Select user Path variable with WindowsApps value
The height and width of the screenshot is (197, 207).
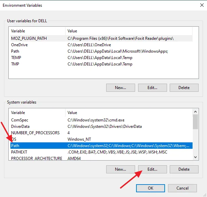[x=101, y=51]
